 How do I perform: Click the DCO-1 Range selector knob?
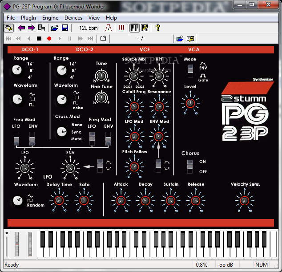pos(17,70)
